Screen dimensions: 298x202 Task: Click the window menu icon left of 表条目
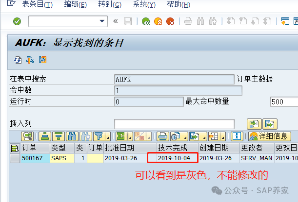(x=11, y=3)
